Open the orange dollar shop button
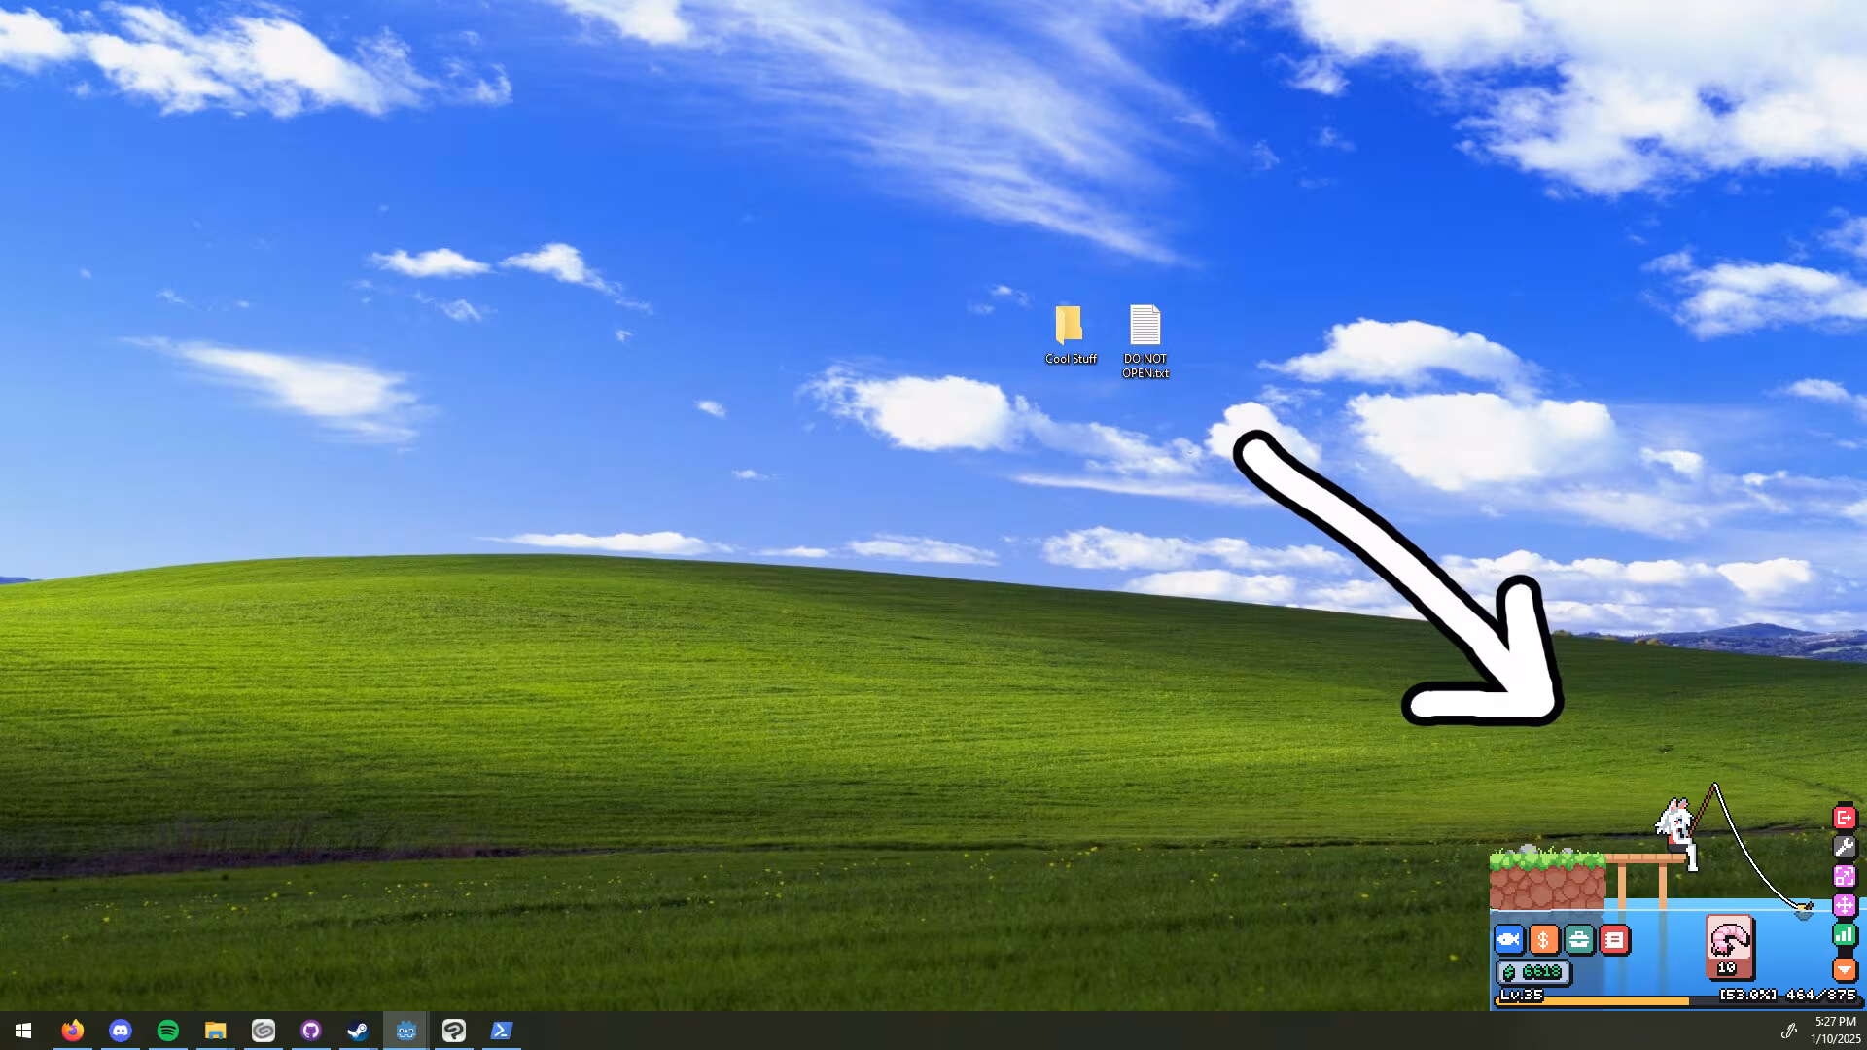Screen dimensions: 1867x1050 pos(1543,939)
